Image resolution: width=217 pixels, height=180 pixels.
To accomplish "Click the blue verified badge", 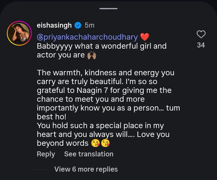I will click(x=78, y=25).
